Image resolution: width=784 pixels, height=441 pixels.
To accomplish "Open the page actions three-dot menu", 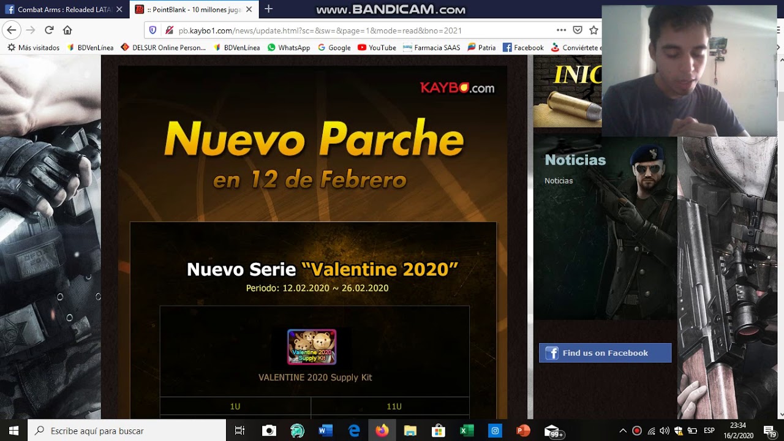I will (561, 30).
